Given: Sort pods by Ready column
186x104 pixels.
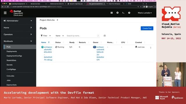Looking at the screenshot, I should [72, 42].
